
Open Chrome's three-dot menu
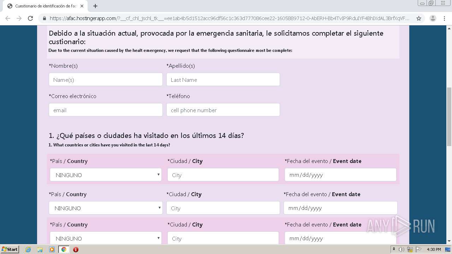[x=444, y=18]
